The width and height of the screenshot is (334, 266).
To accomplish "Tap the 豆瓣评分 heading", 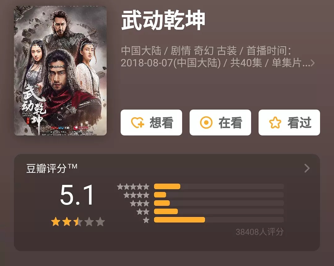I will pos(52,168).
